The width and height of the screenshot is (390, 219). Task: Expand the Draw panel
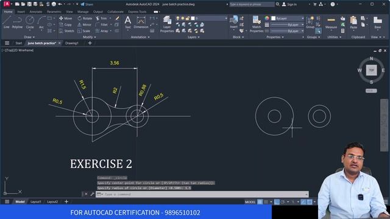(x=29, y=37)
